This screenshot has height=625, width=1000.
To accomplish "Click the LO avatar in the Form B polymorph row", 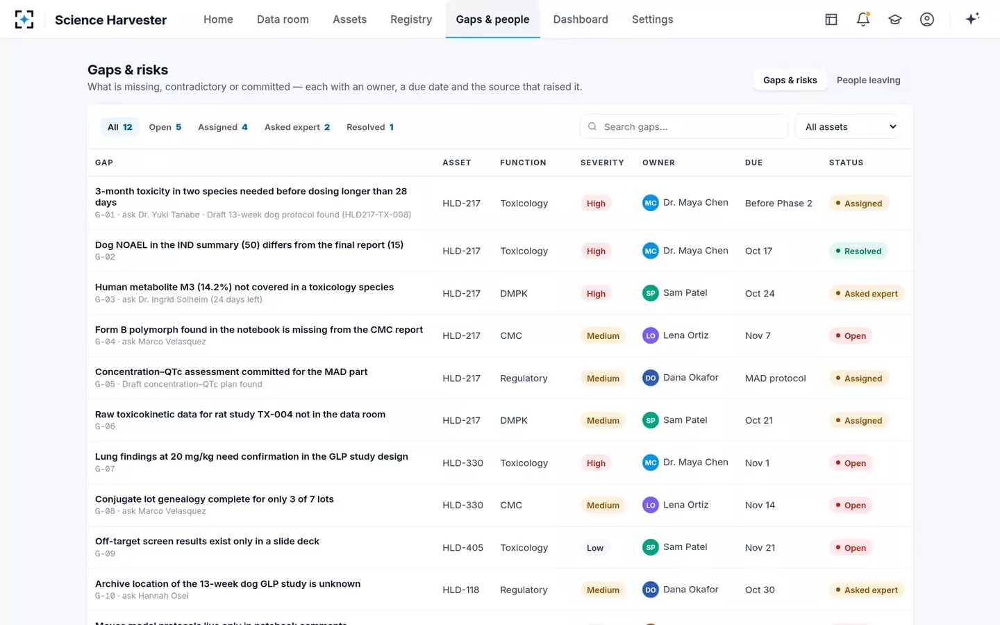I will pyautogui.click(x=651, y=335).
